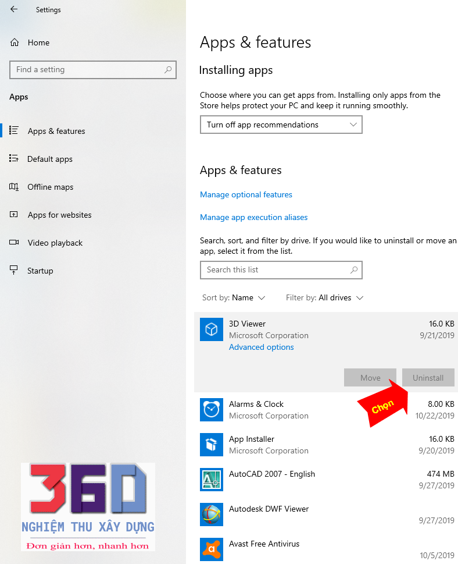
Task: Click the Avast Free Antivirus icon
Action: pos(211,549)
